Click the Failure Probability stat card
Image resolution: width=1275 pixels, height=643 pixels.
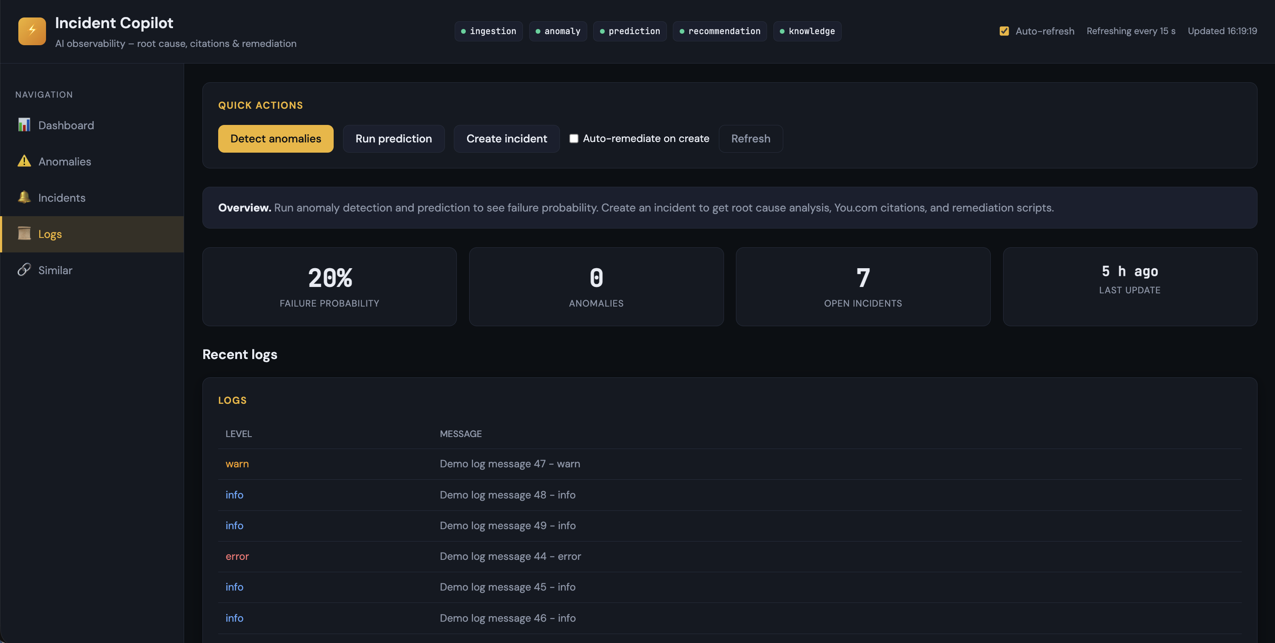tap(329, 287)
